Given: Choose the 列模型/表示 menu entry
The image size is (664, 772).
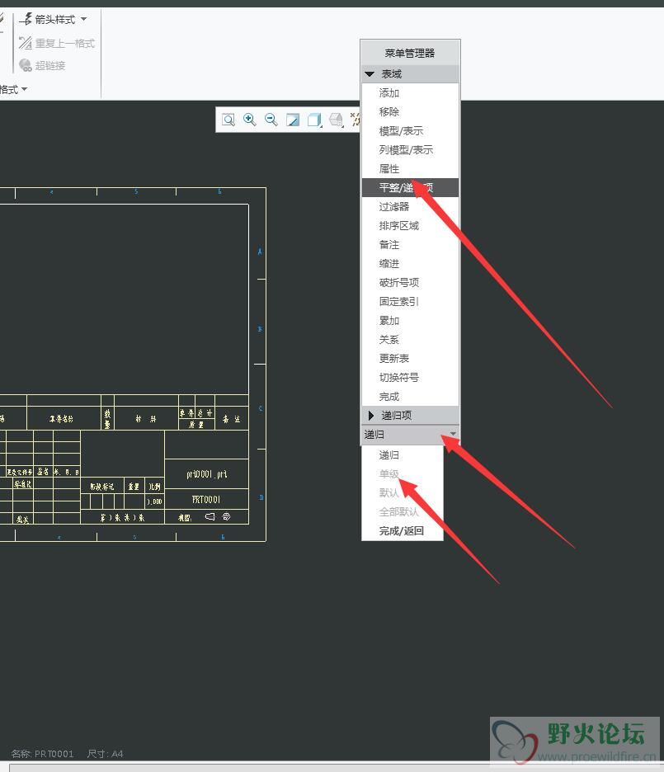Looking at the screenshot, I should click(406, 149).
